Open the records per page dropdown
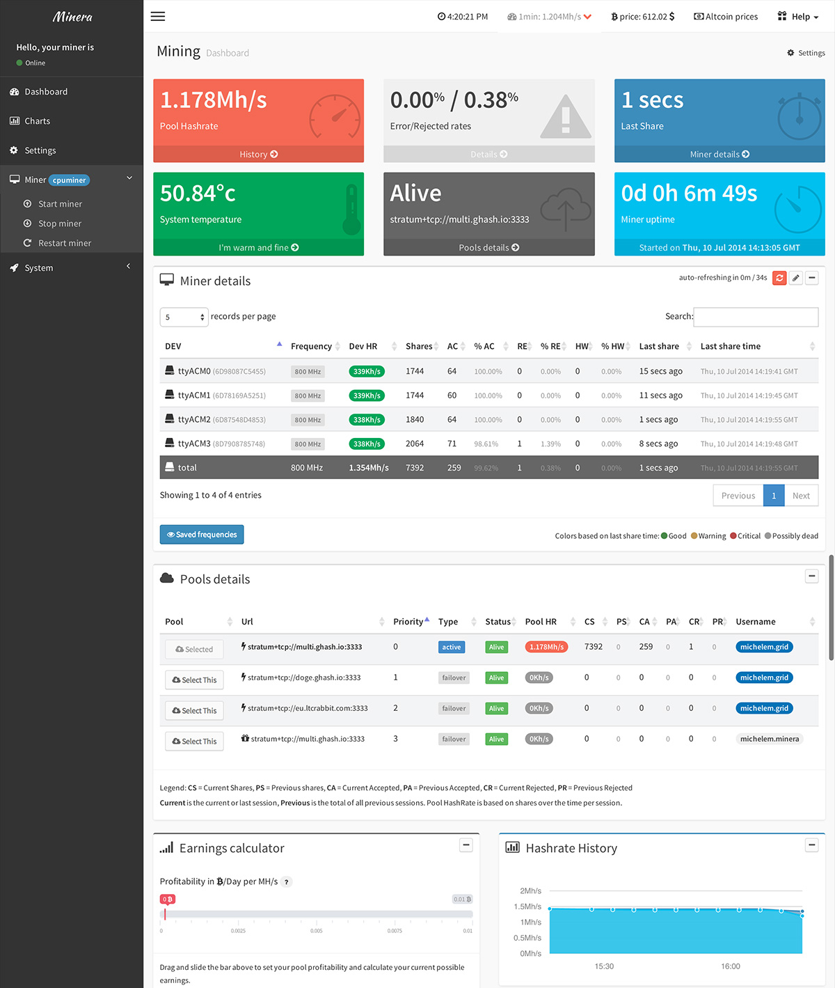 (x=184, y=317)
